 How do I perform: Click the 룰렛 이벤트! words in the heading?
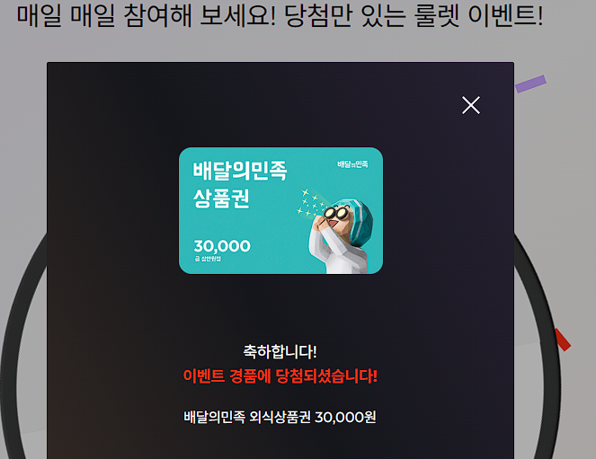click(x=479, y=15)
